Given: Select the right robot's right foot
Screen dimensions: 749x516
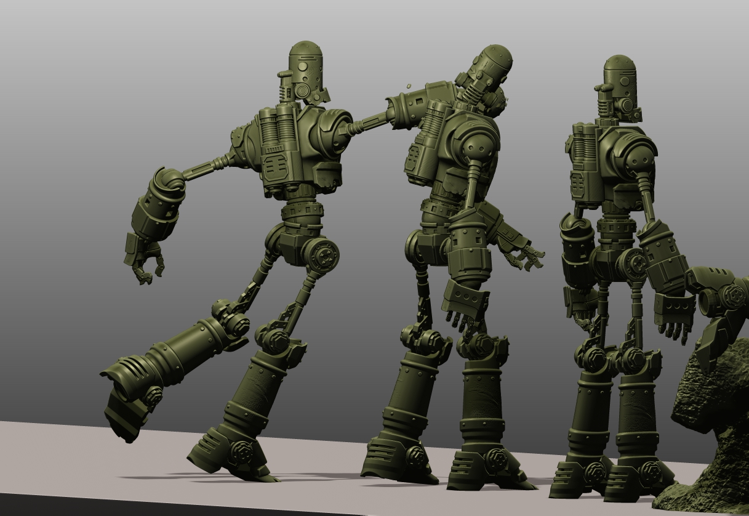Looking at the screenshot, I should point(641,477).
